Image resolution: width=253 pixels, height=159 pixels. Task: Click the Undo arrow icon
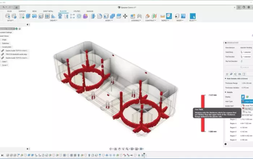[x=4, y=7]
